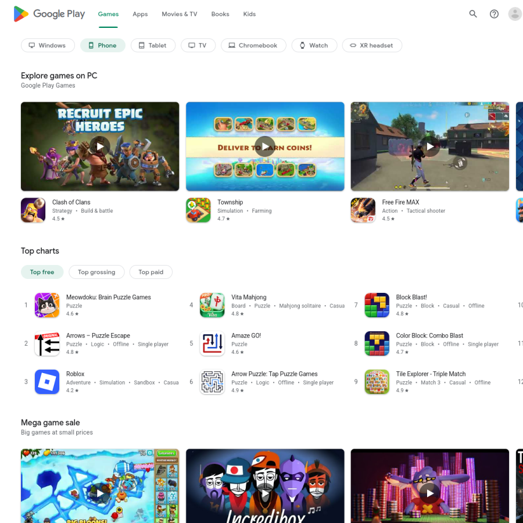This screenshot has width=523, height=523.
Task: Open Arrow Puzzle: Tap Puzzle Games title
Action: pos(274,374)
